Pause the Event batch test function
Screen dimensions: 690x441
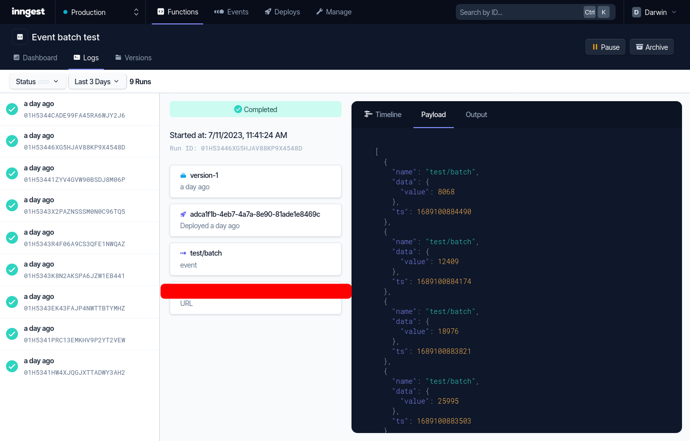click(x=605, y=46)
